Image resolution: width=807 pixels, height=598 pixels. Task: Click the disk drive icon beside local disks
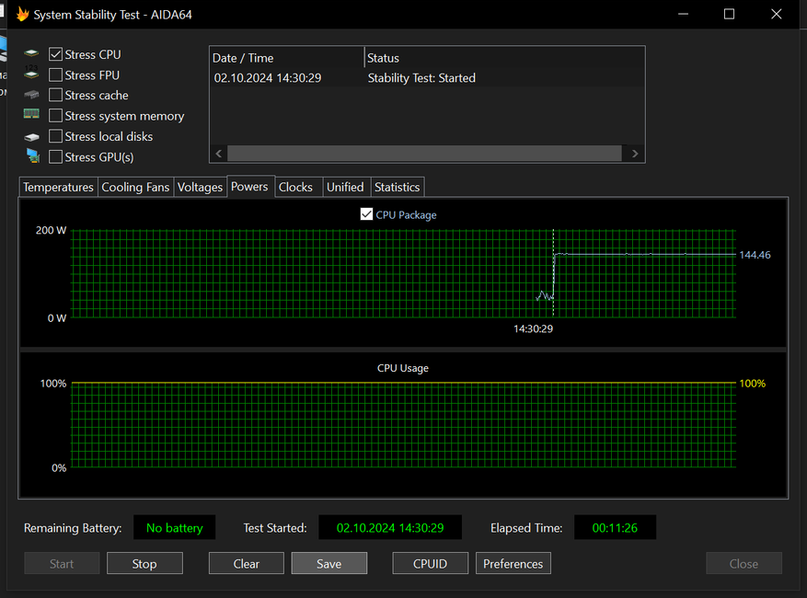coord(32,137)
